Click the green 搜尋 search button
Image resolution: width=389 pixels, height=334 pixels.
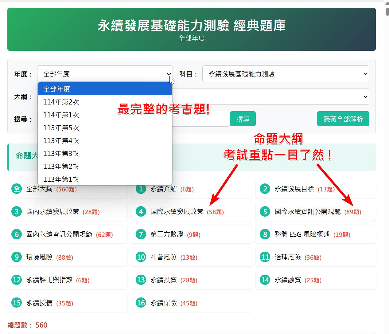pos(243,119)
